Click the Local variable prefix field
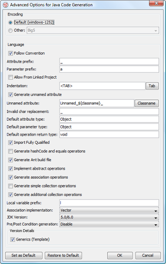This screenshot has height=264, width=166. click(109, 203)
